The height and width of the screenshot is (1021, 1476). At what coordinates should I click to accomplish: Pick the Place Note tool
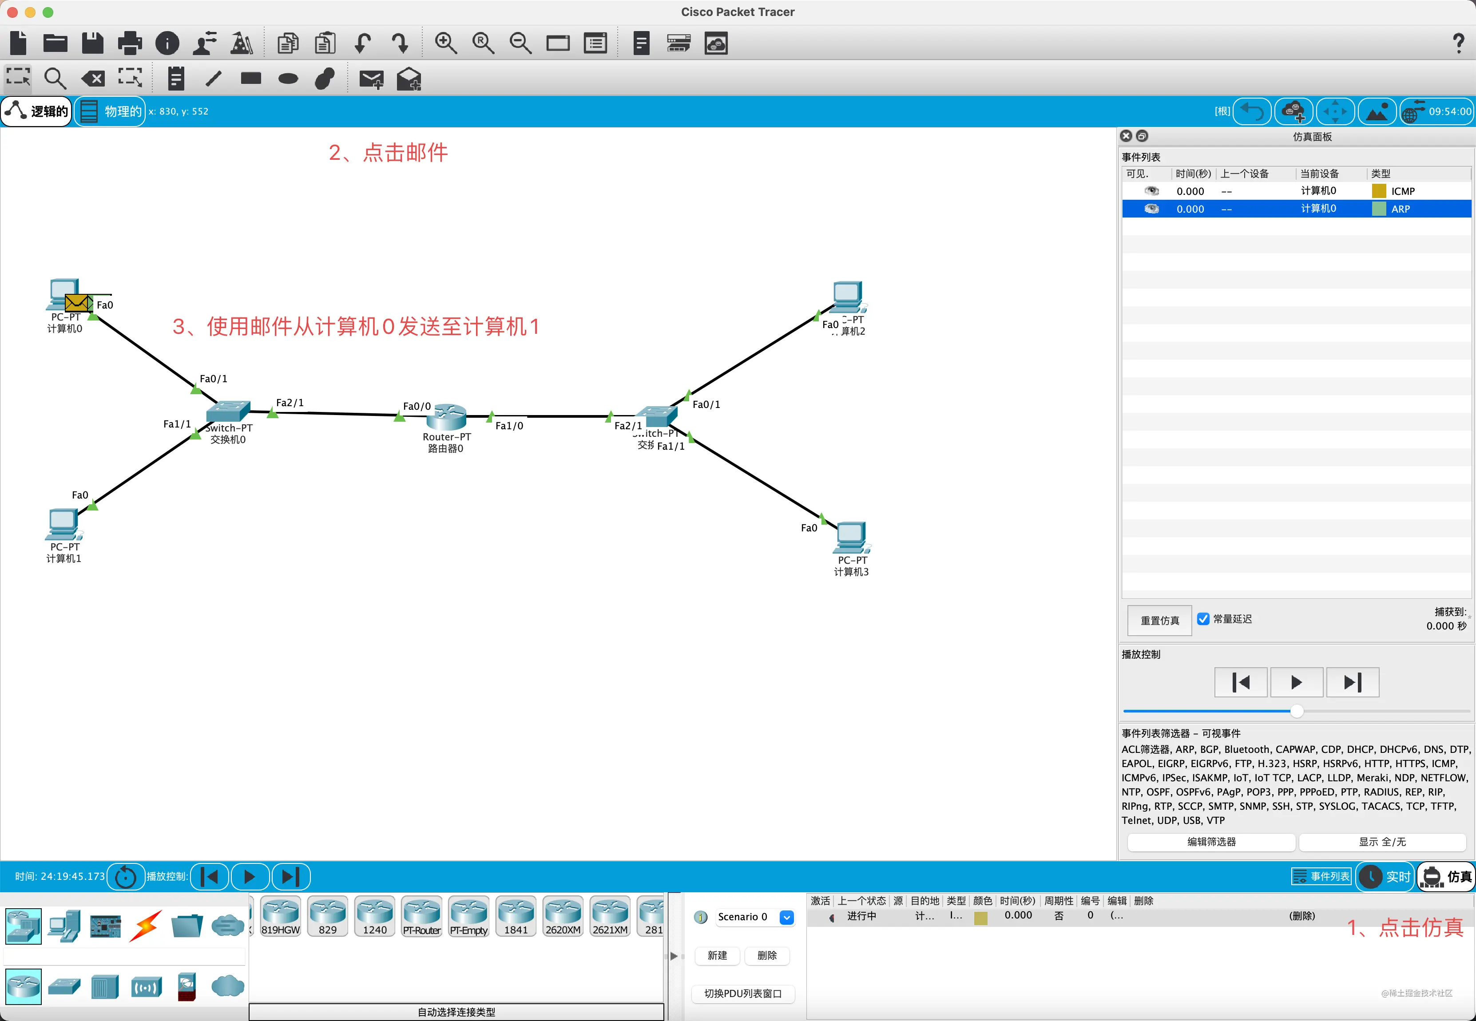pyautogui.click(x=176, y=79)
